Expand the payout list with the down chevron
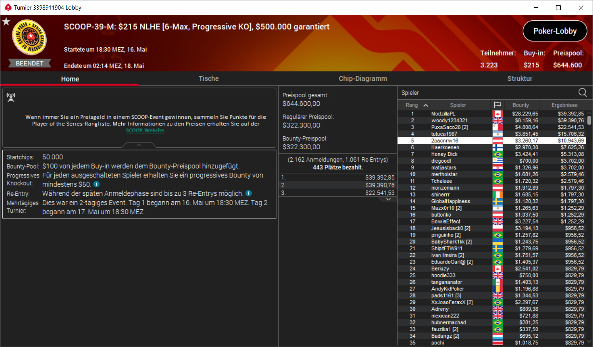593x347 pixels. 388,199
